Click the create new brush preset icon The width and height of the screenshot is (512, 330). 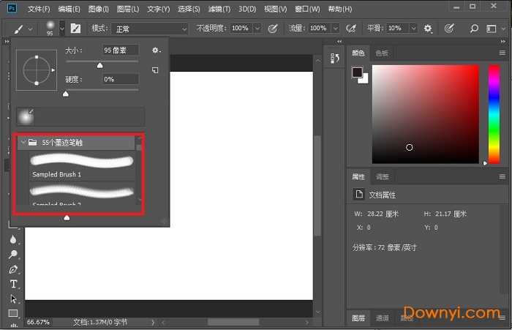tap(155, 70)
